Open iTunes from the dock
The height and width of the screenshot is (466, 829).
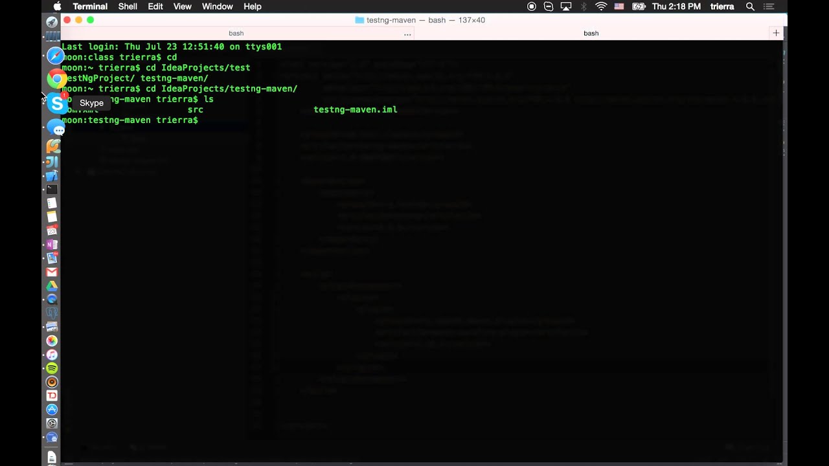click(x=52, y=355)
